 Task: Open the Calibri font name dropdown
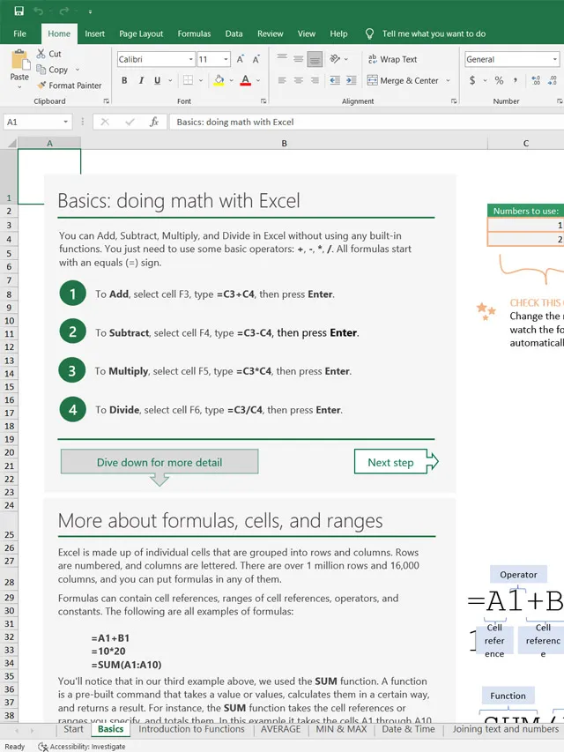[x=190, y=59]
